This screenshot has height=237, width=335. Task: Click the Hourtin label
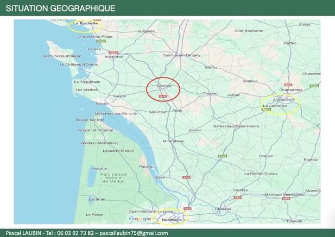pos(100,169)
